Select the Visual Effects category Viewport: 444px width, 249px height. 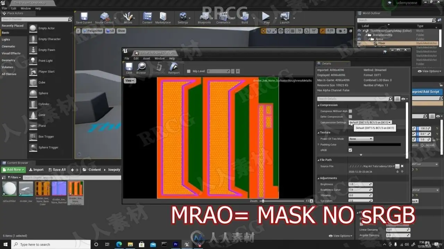11,53
